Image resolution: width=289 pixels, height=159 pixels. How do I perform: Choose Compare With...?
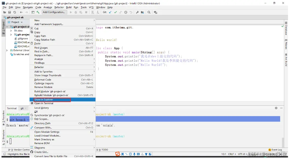pyautogui.click(x=62, y=128)
